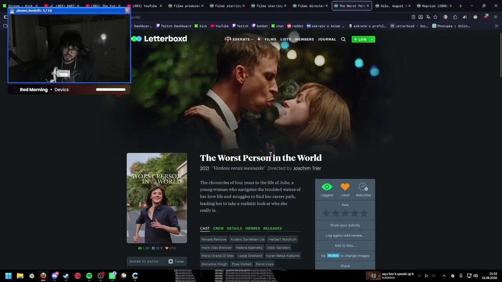Play the Trailer
Screen dimensions: 502x282
[176, 262]
